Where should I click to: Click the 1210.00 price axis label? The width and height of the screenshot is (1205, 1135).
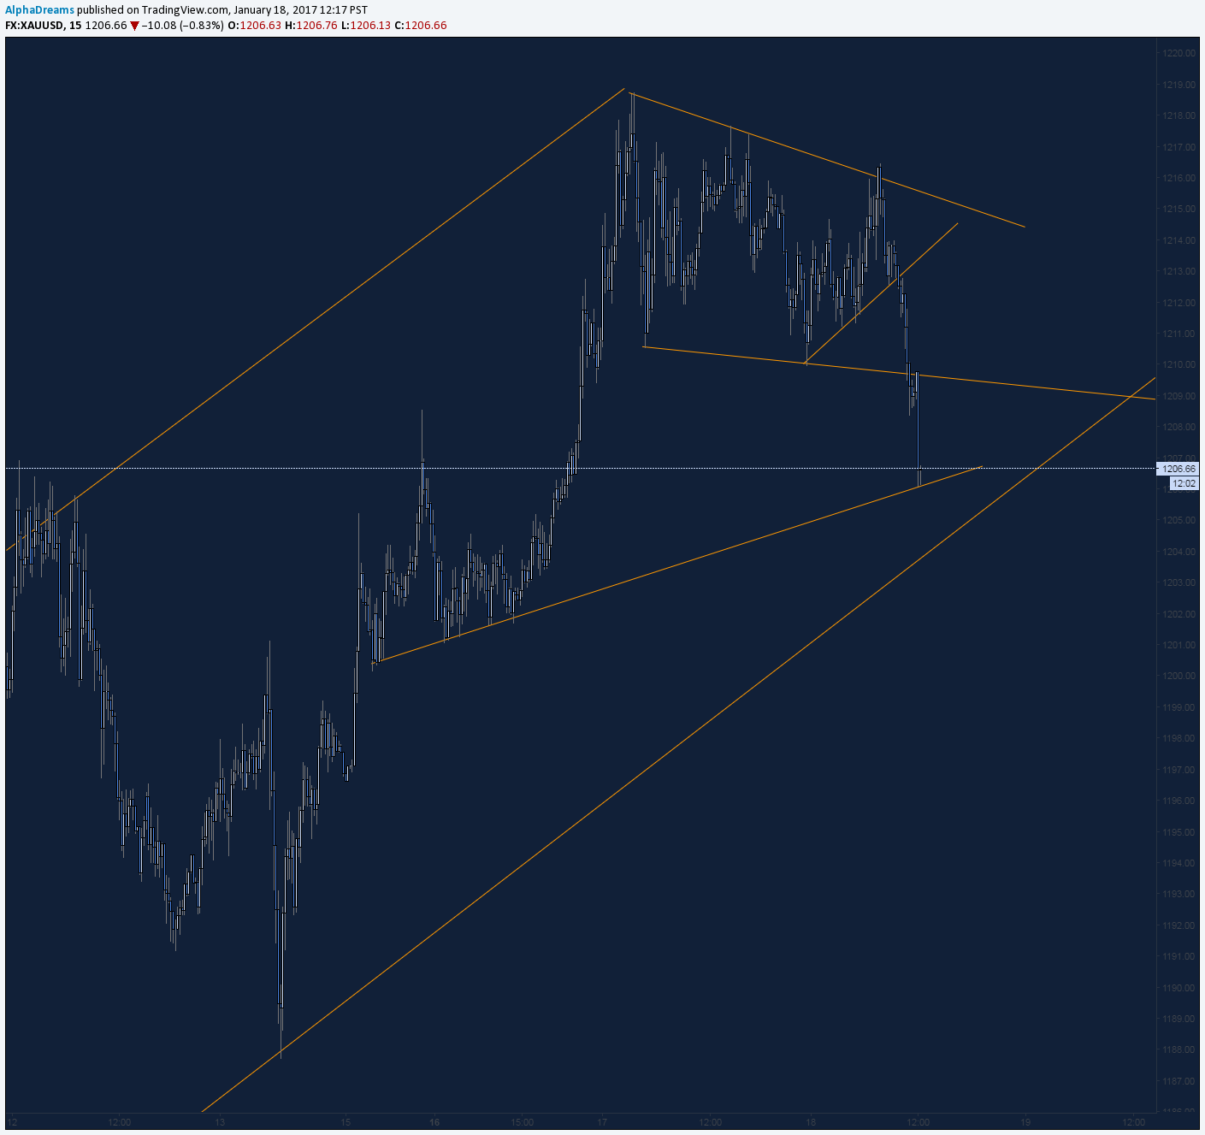click(x=1179, y=364)
